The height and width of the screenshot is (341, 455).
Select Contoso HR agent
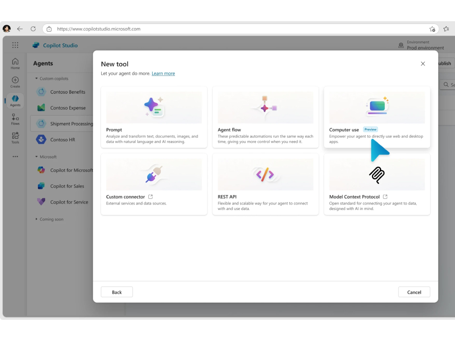63,139
